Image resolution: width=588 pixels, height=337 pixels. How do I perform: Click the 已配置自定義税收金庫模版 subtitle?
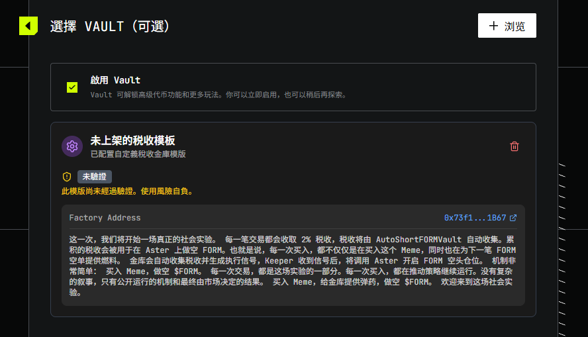[138, 154]
